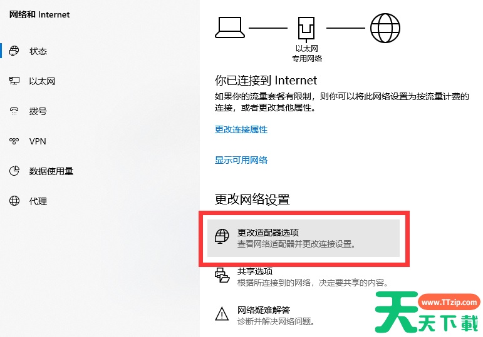Click the 状态 globe icon in sidebar
This screenshot has width=483, height=337.
14,51
